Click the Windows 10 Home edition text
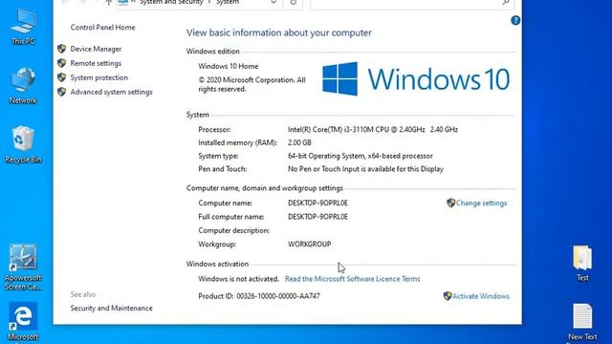Viewport: 612px width, 344px height. point(229,66)
